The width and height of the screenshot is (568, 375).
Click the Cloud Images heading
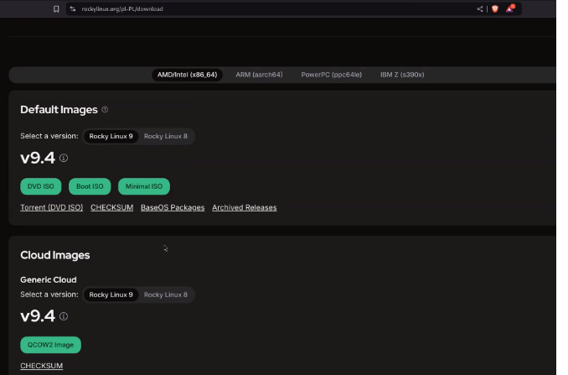coord(55,255)
